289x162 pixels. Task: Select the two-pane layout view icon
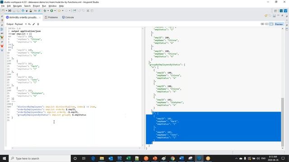pyautogui.click(x=267, y=24)
